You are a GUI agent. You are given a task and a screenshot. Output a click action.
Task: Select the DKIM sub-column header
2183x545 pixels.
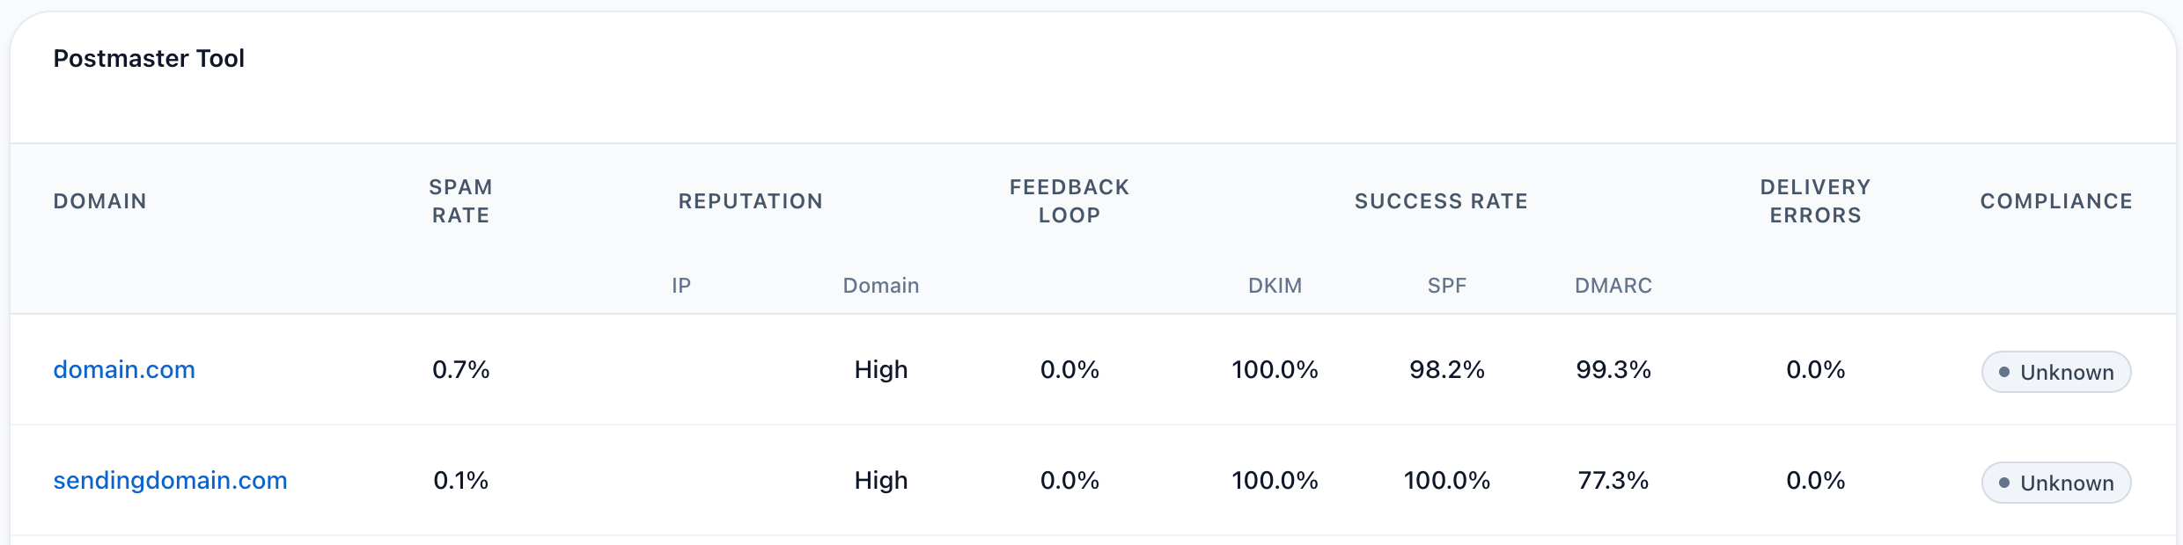[x=1275, y=285]
